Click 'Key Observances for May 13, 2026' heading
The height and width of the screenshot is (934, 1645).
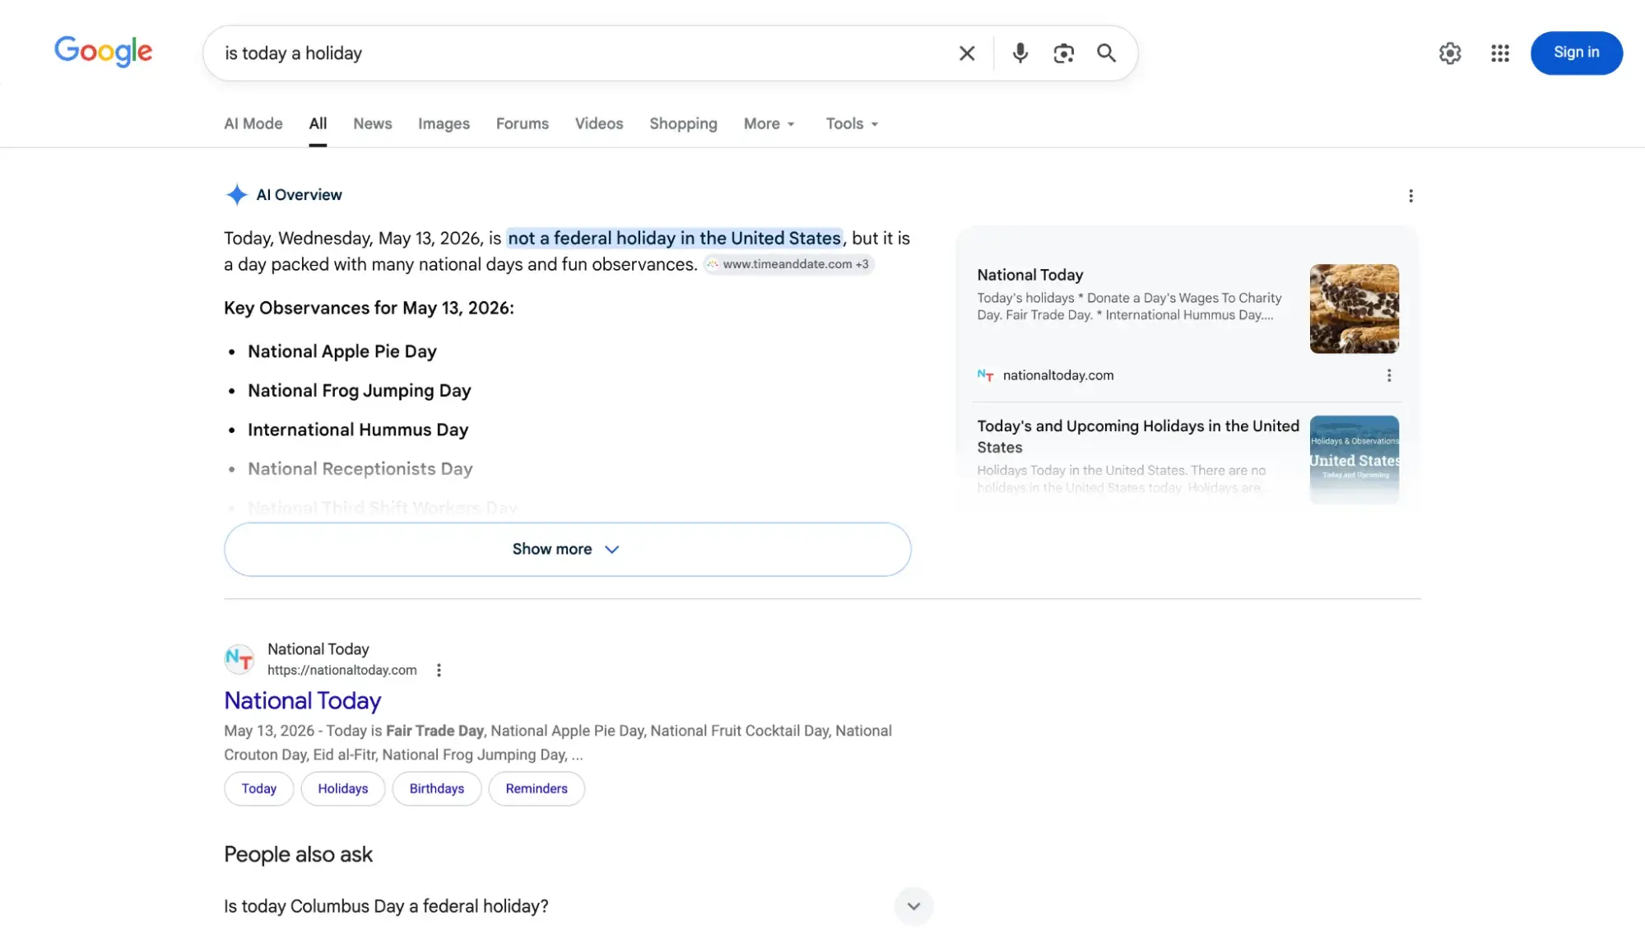click(x=369, y=308)
